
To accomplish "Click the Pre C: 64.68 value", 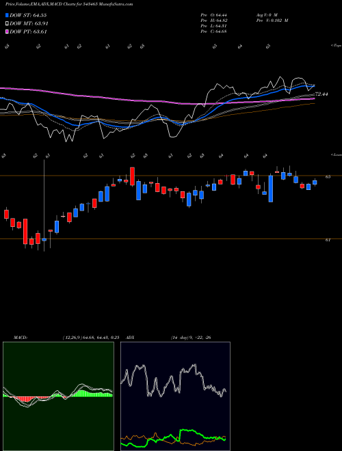I will [x=213, y=31].
